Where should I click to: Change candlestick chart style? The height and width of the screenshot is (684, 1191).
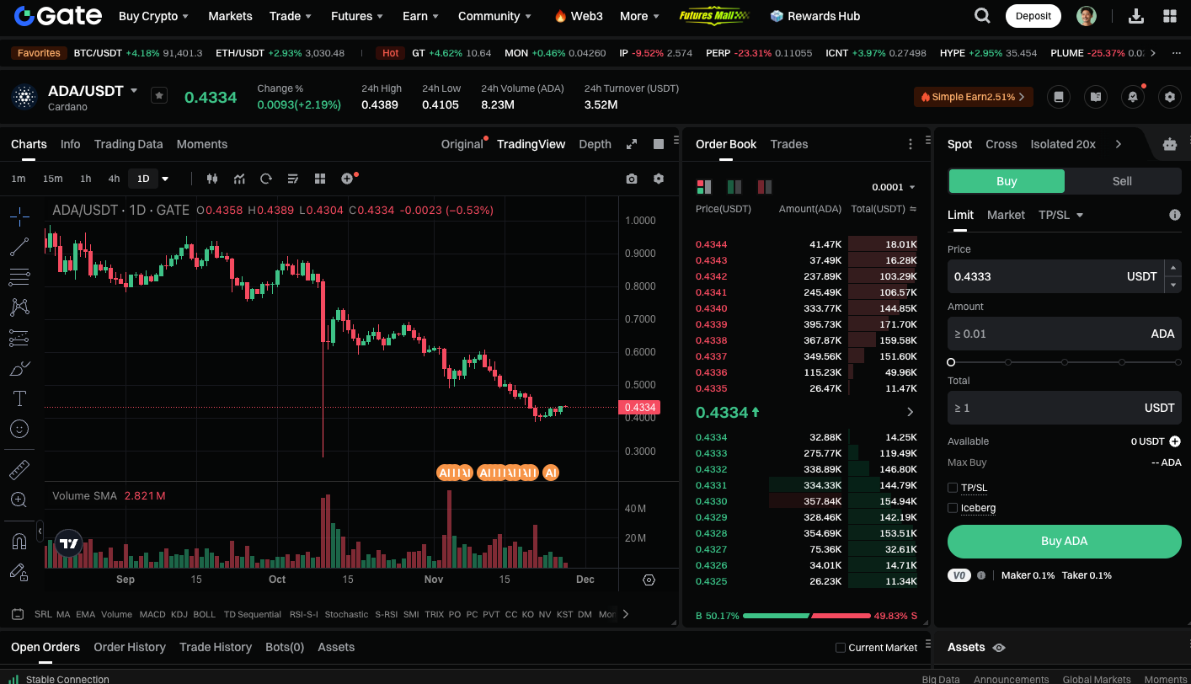tap(212, 179)
